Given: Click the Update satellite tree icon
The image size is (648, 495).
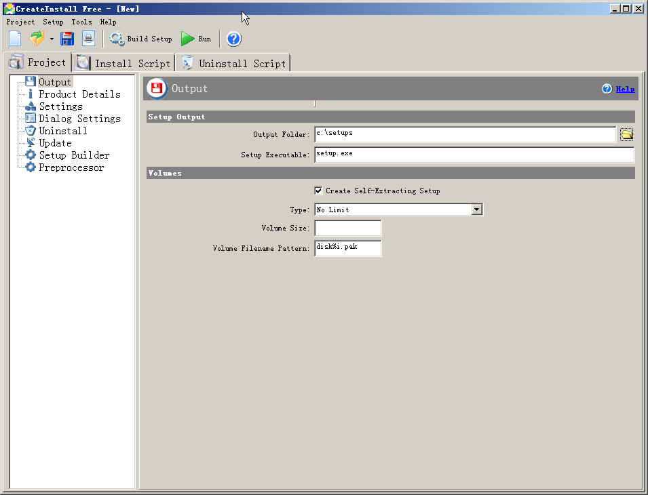Looking at the screenshot, I should (x=30, y=142).
